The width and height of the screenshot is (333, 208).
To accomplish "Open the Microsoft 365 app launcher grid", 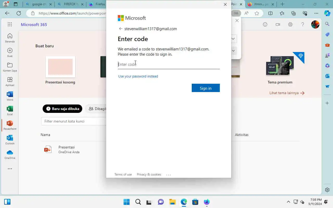I will [x=10, y=24].
